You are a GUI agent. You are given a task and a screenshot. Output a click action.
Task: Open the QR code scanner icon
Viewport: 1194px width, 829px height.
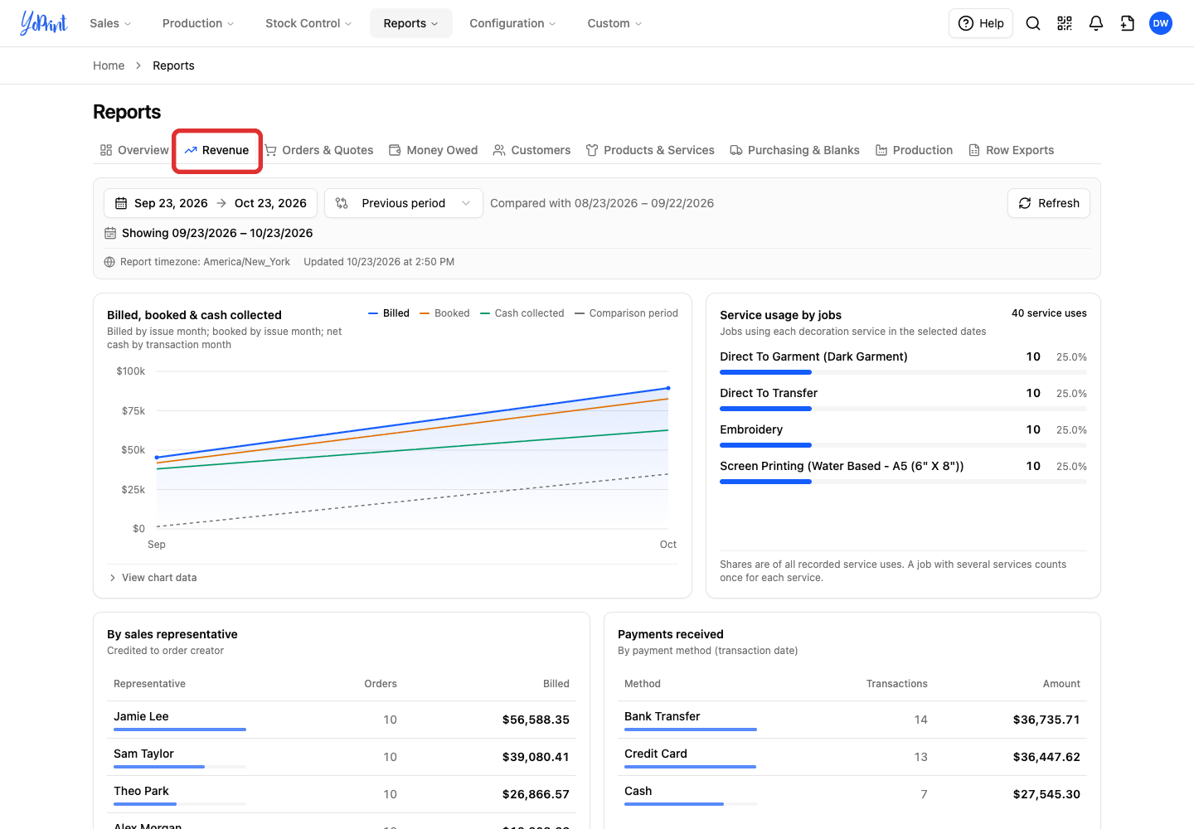(x=1065, y=23)
